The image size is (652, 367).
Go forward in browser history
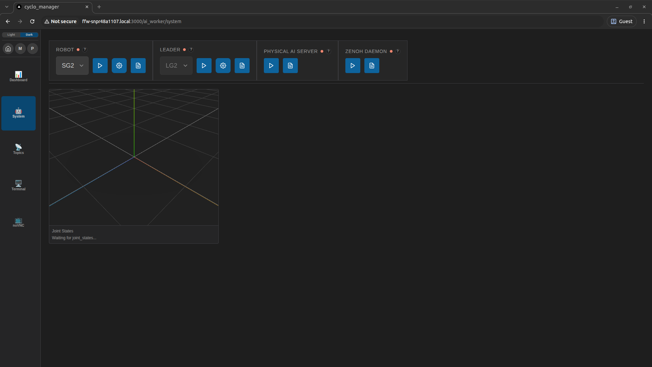coord(20,21)
